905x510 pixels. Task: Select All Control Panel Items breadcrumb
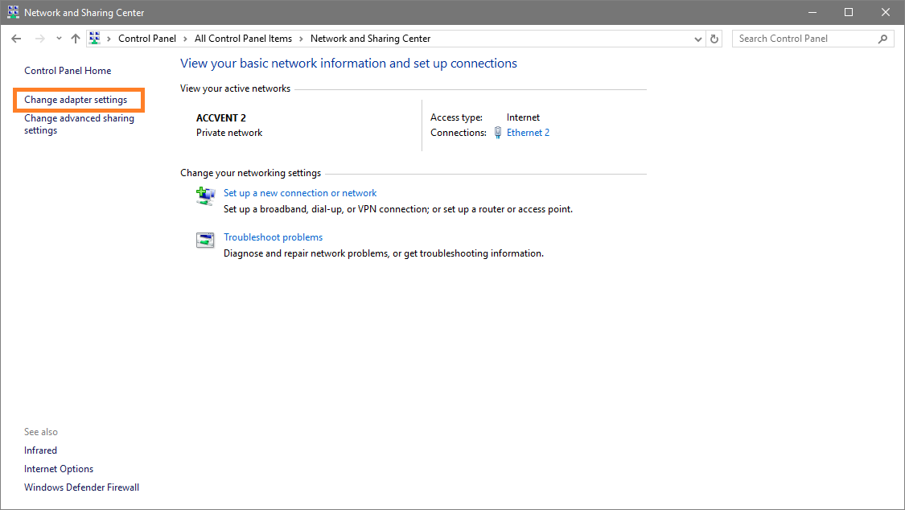[243, 39]
